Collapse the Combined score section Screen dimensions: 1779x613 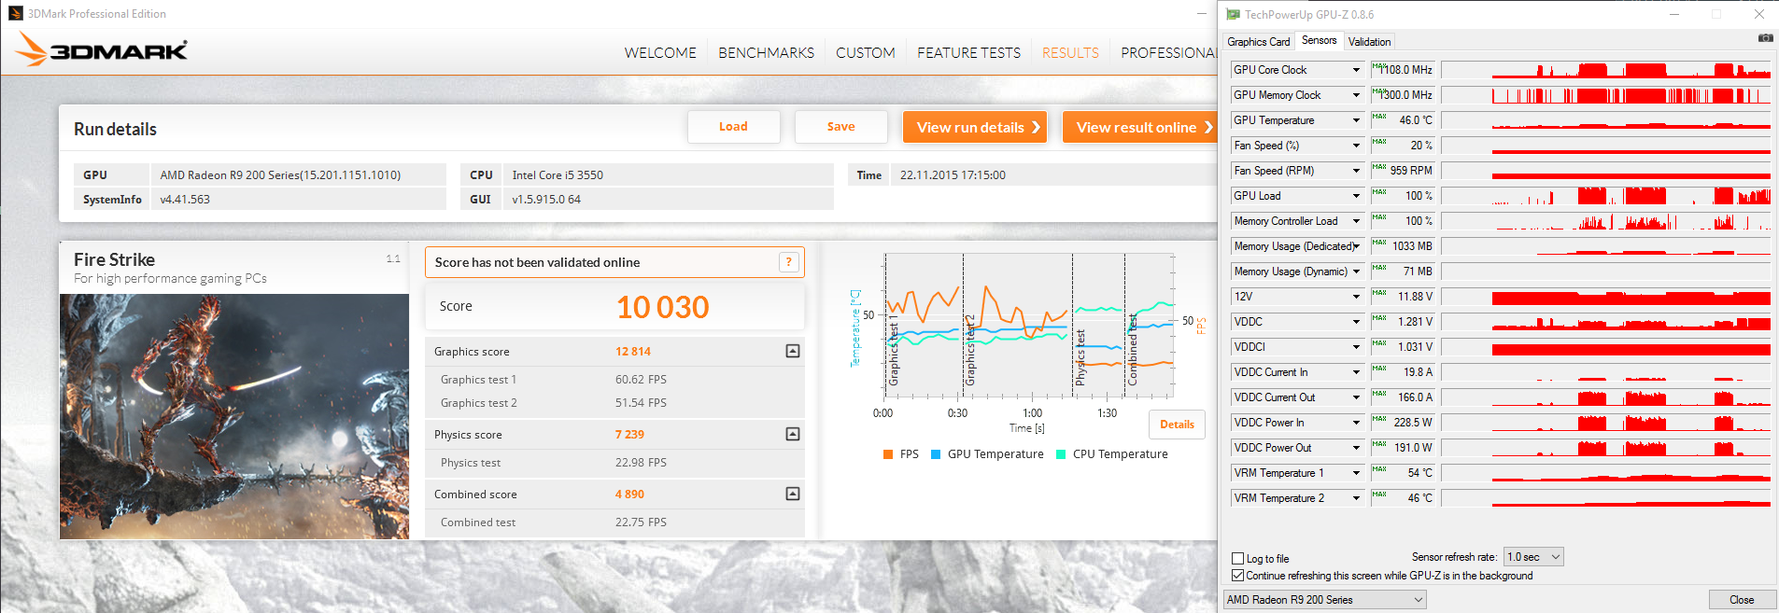(793, 494)
